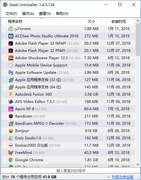Open the 查看(V) menu
Viewport: 141px width, 180px height.
[x=45, y=14]
